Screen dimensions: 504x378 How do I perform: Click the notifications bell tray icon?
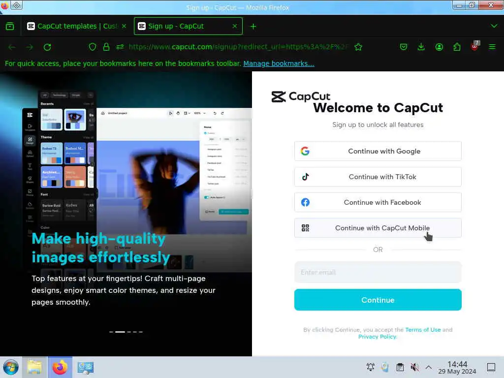point(371,367)
